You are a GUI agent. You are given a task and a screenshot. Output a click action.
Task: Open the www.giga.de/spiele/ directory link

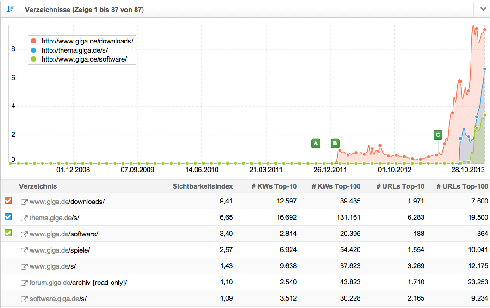tap(60, 250)
